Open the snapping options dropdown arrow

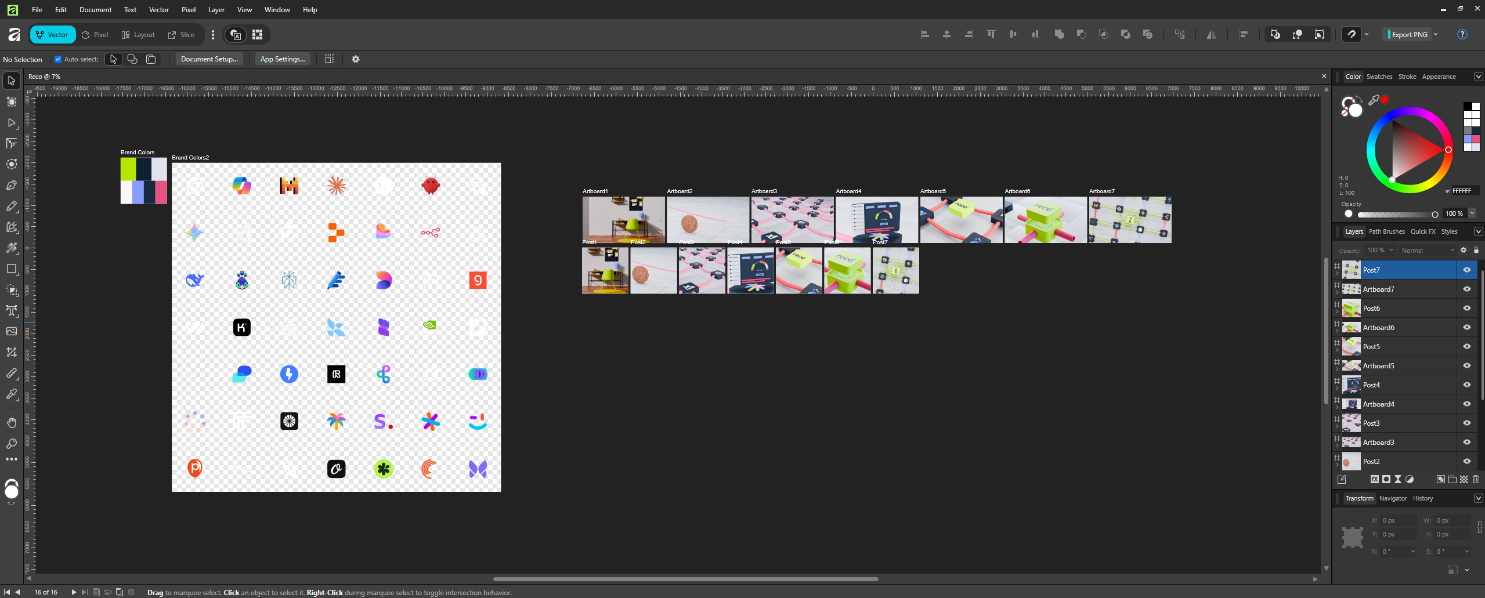coord(1367,34)
